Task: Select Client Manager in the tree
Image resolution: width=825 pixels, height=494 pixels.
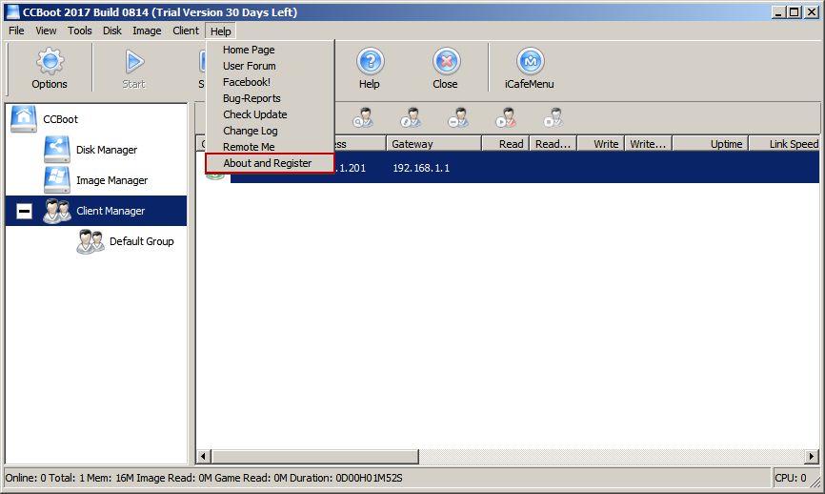Action: click(111, 211)
